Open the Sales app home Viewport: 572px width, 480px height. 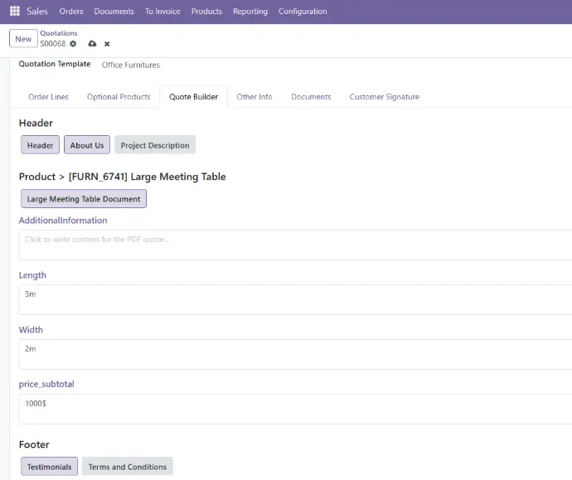37,11
